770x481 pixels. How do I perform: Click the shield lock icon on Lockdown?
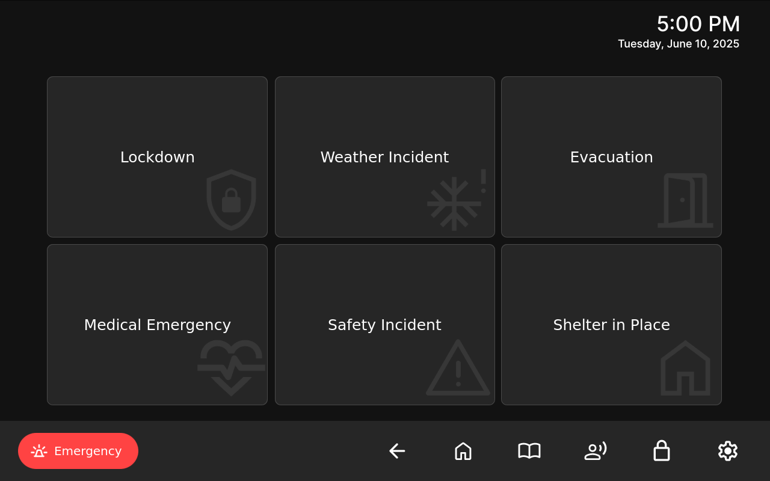click(x=231, y=200)
